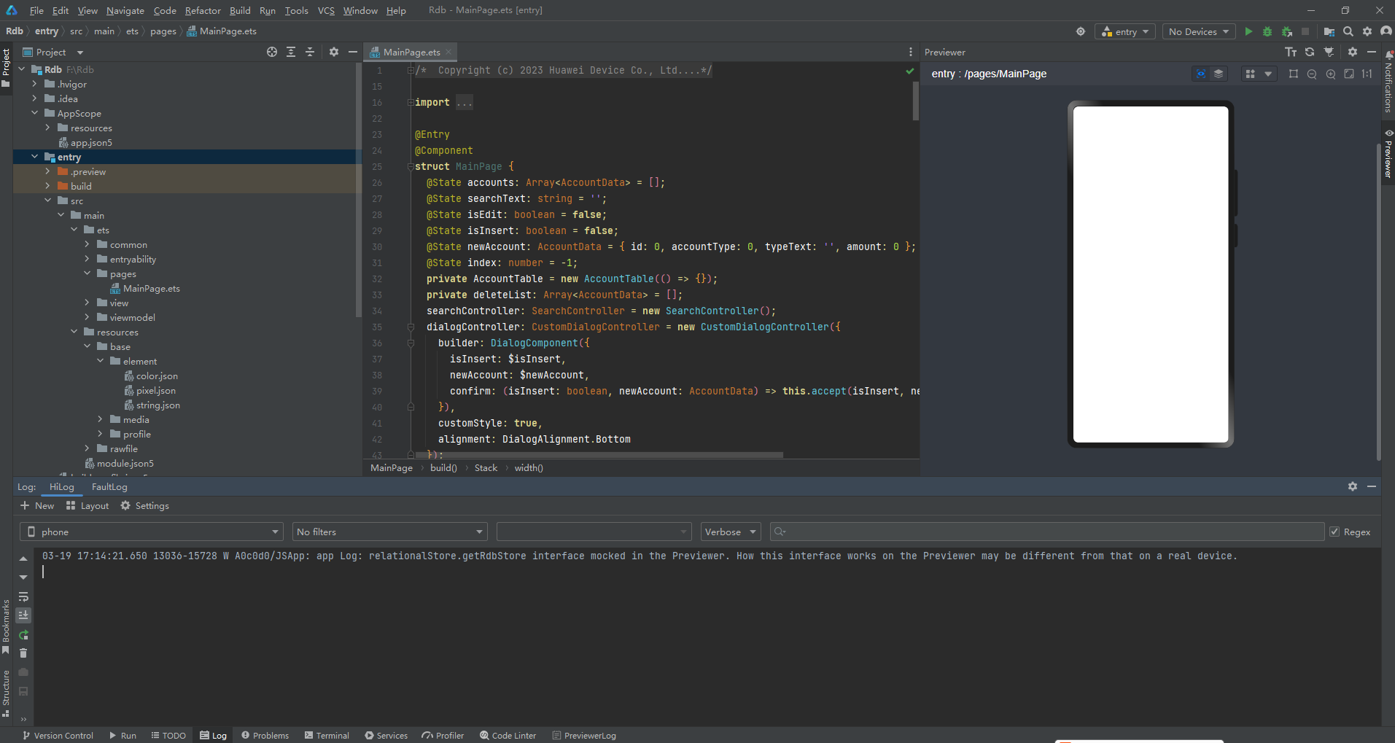Click Layout in the log toolbar

click(87, 505)
